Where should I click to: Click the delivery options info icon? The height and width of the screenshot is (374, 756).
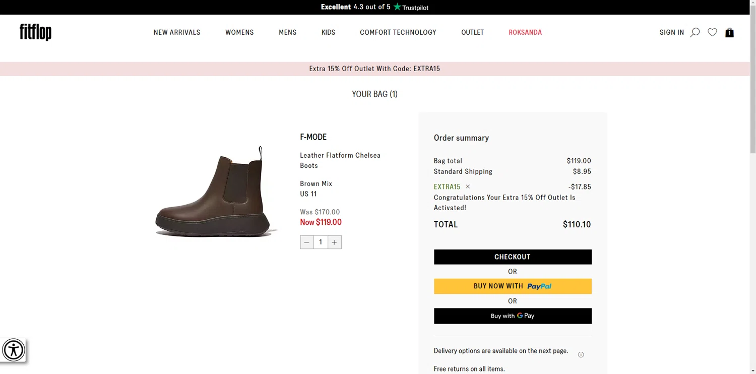(581, 355)
